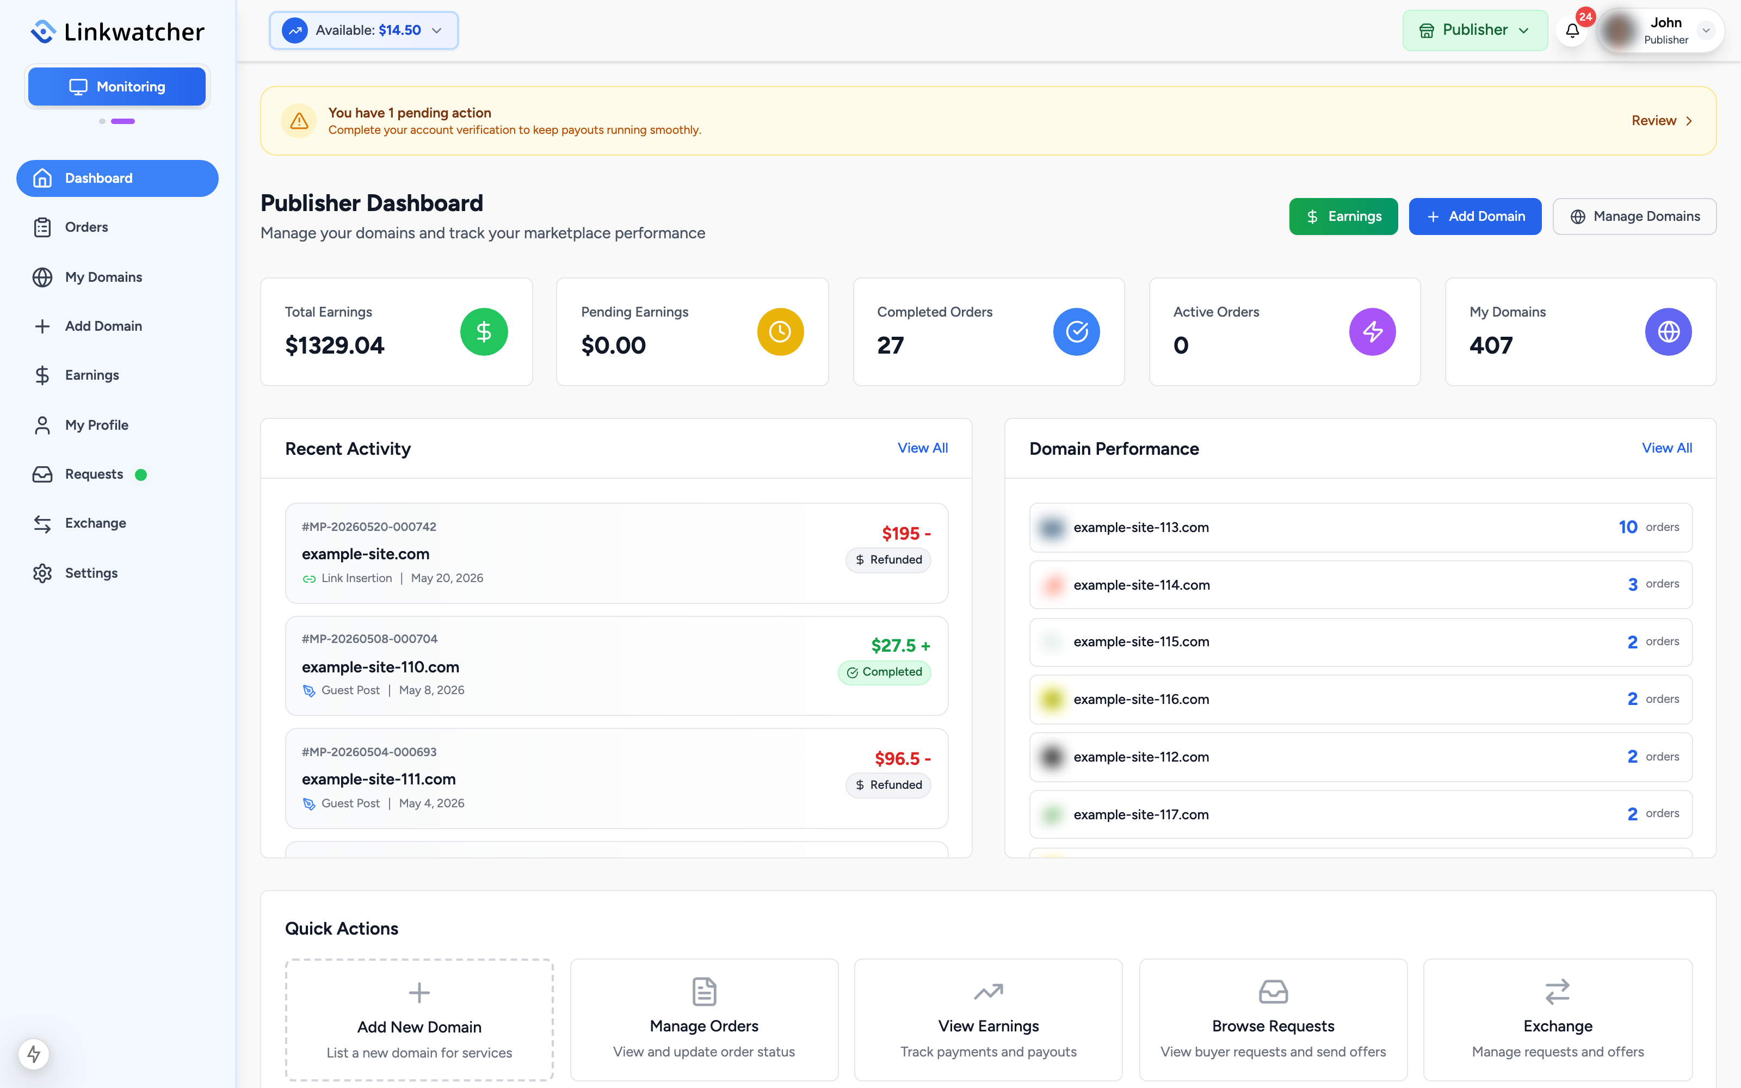Click the Manage Domains button
Screen dimensions: 1741x1088
tap(1634, 217)
